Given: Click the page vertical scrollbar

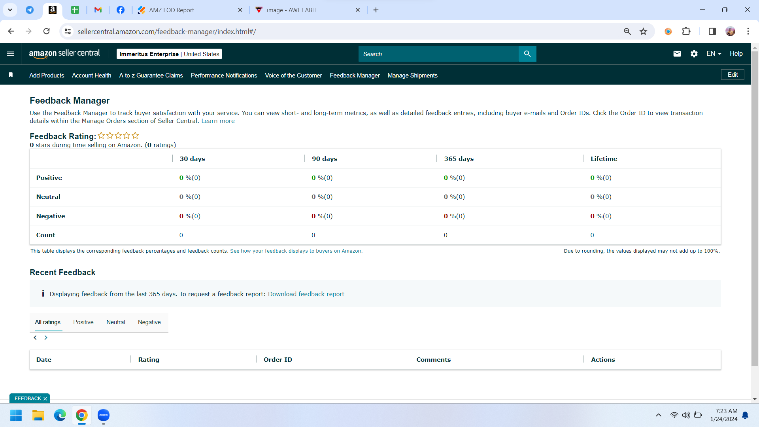Looking at the screenshot, I should 755,209.
